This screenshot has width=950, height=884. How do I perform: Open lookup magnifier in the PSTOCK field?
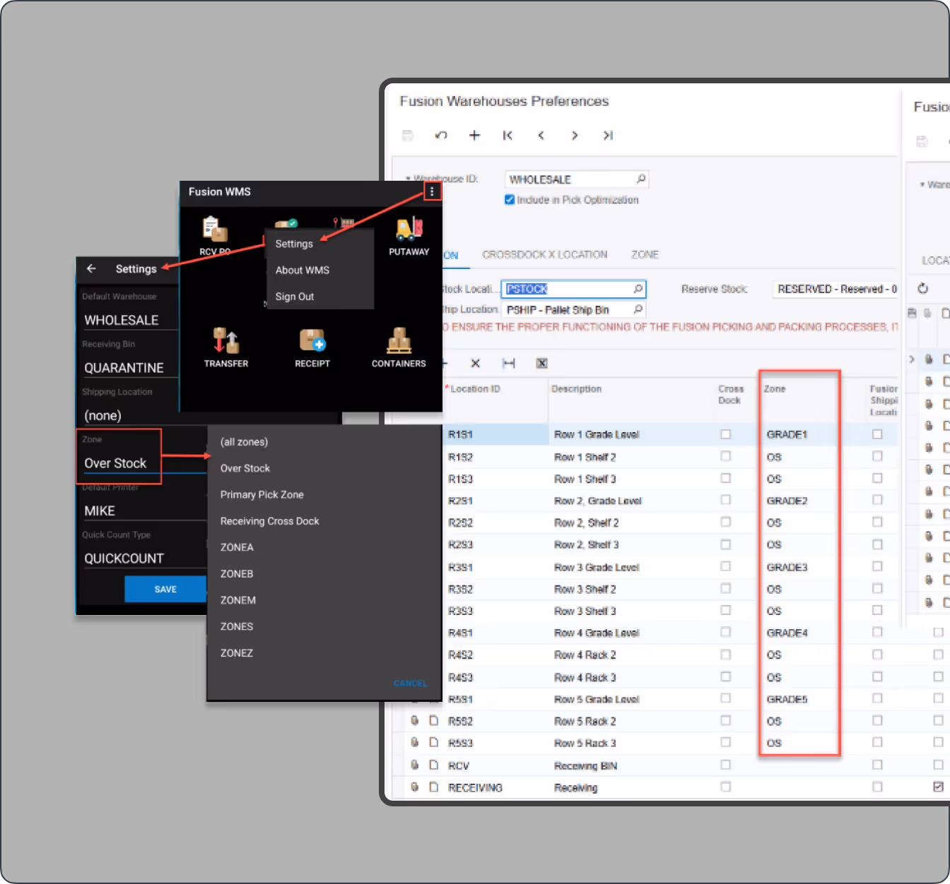point(638,289)
